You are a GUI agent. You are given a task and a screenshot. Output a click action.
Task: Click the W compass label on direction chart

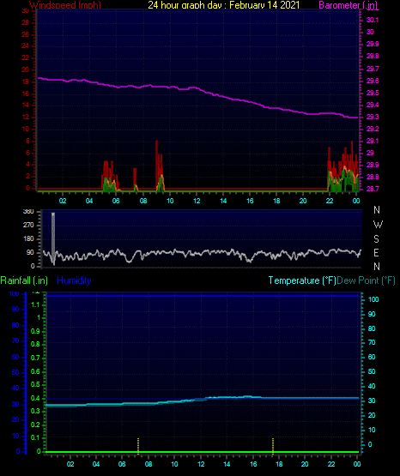click(378, 225)
